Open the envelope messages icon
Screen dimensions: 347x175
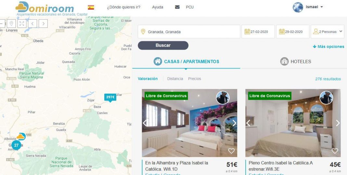(x=177, y=7)
